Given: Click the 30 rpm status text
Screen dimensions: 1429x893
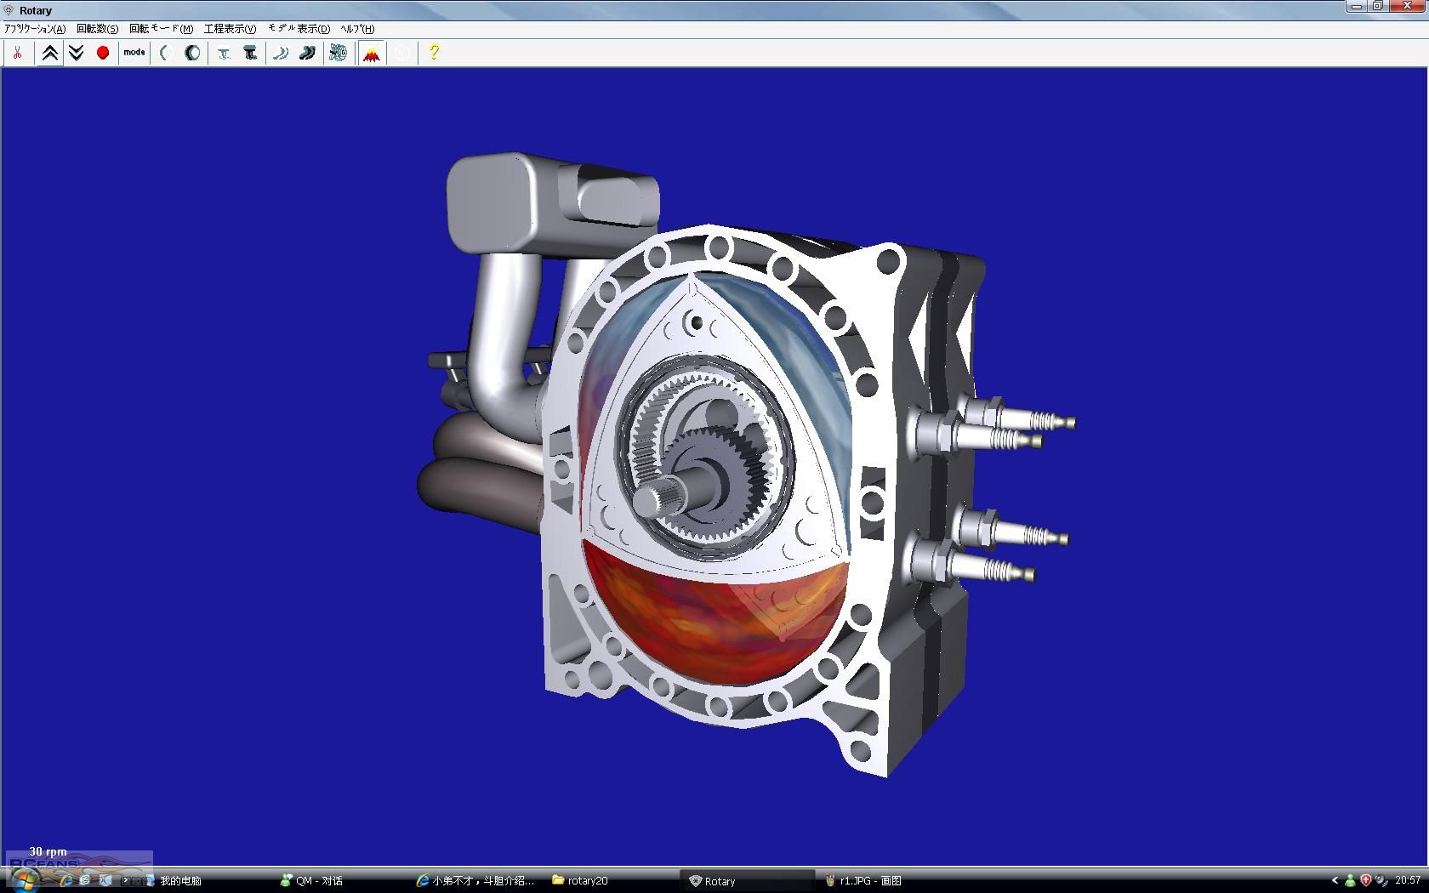Looking at the screenshot, I should coord(48,851).
